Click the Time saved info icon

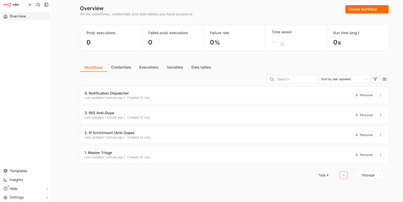point(282,44)
